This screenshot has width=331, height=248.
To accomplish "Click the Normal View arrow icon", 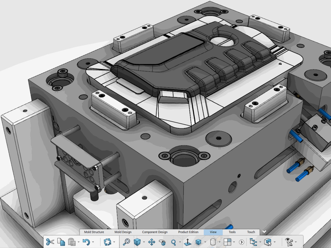I will tap(188, 242).
